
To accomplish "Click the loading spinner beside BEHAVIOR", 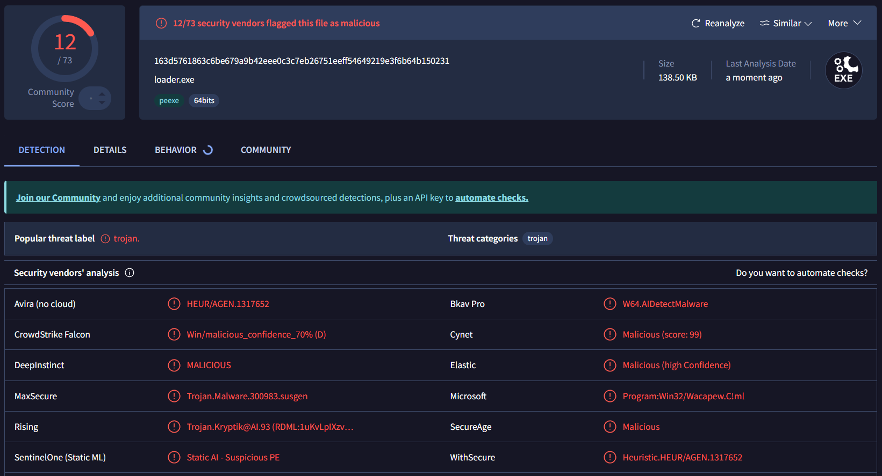I will (x=208, y=150).
